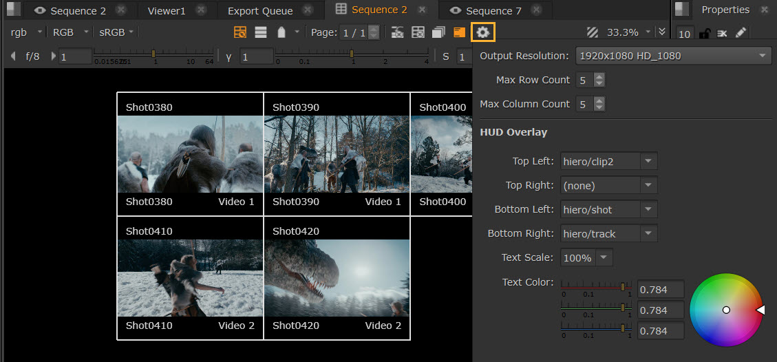Close the Export Queue tab
777x362 pixels.
[308, 10]
